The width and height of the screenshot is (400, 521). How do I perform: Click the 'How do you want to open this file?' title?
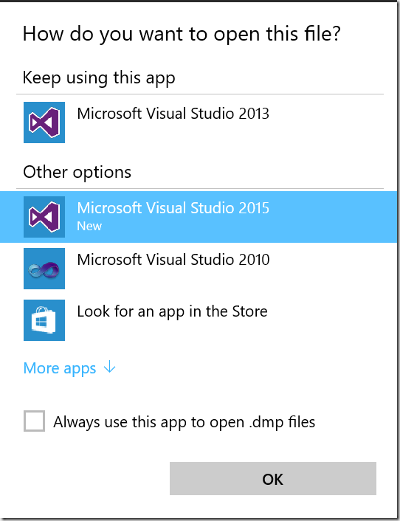(182, 35)
